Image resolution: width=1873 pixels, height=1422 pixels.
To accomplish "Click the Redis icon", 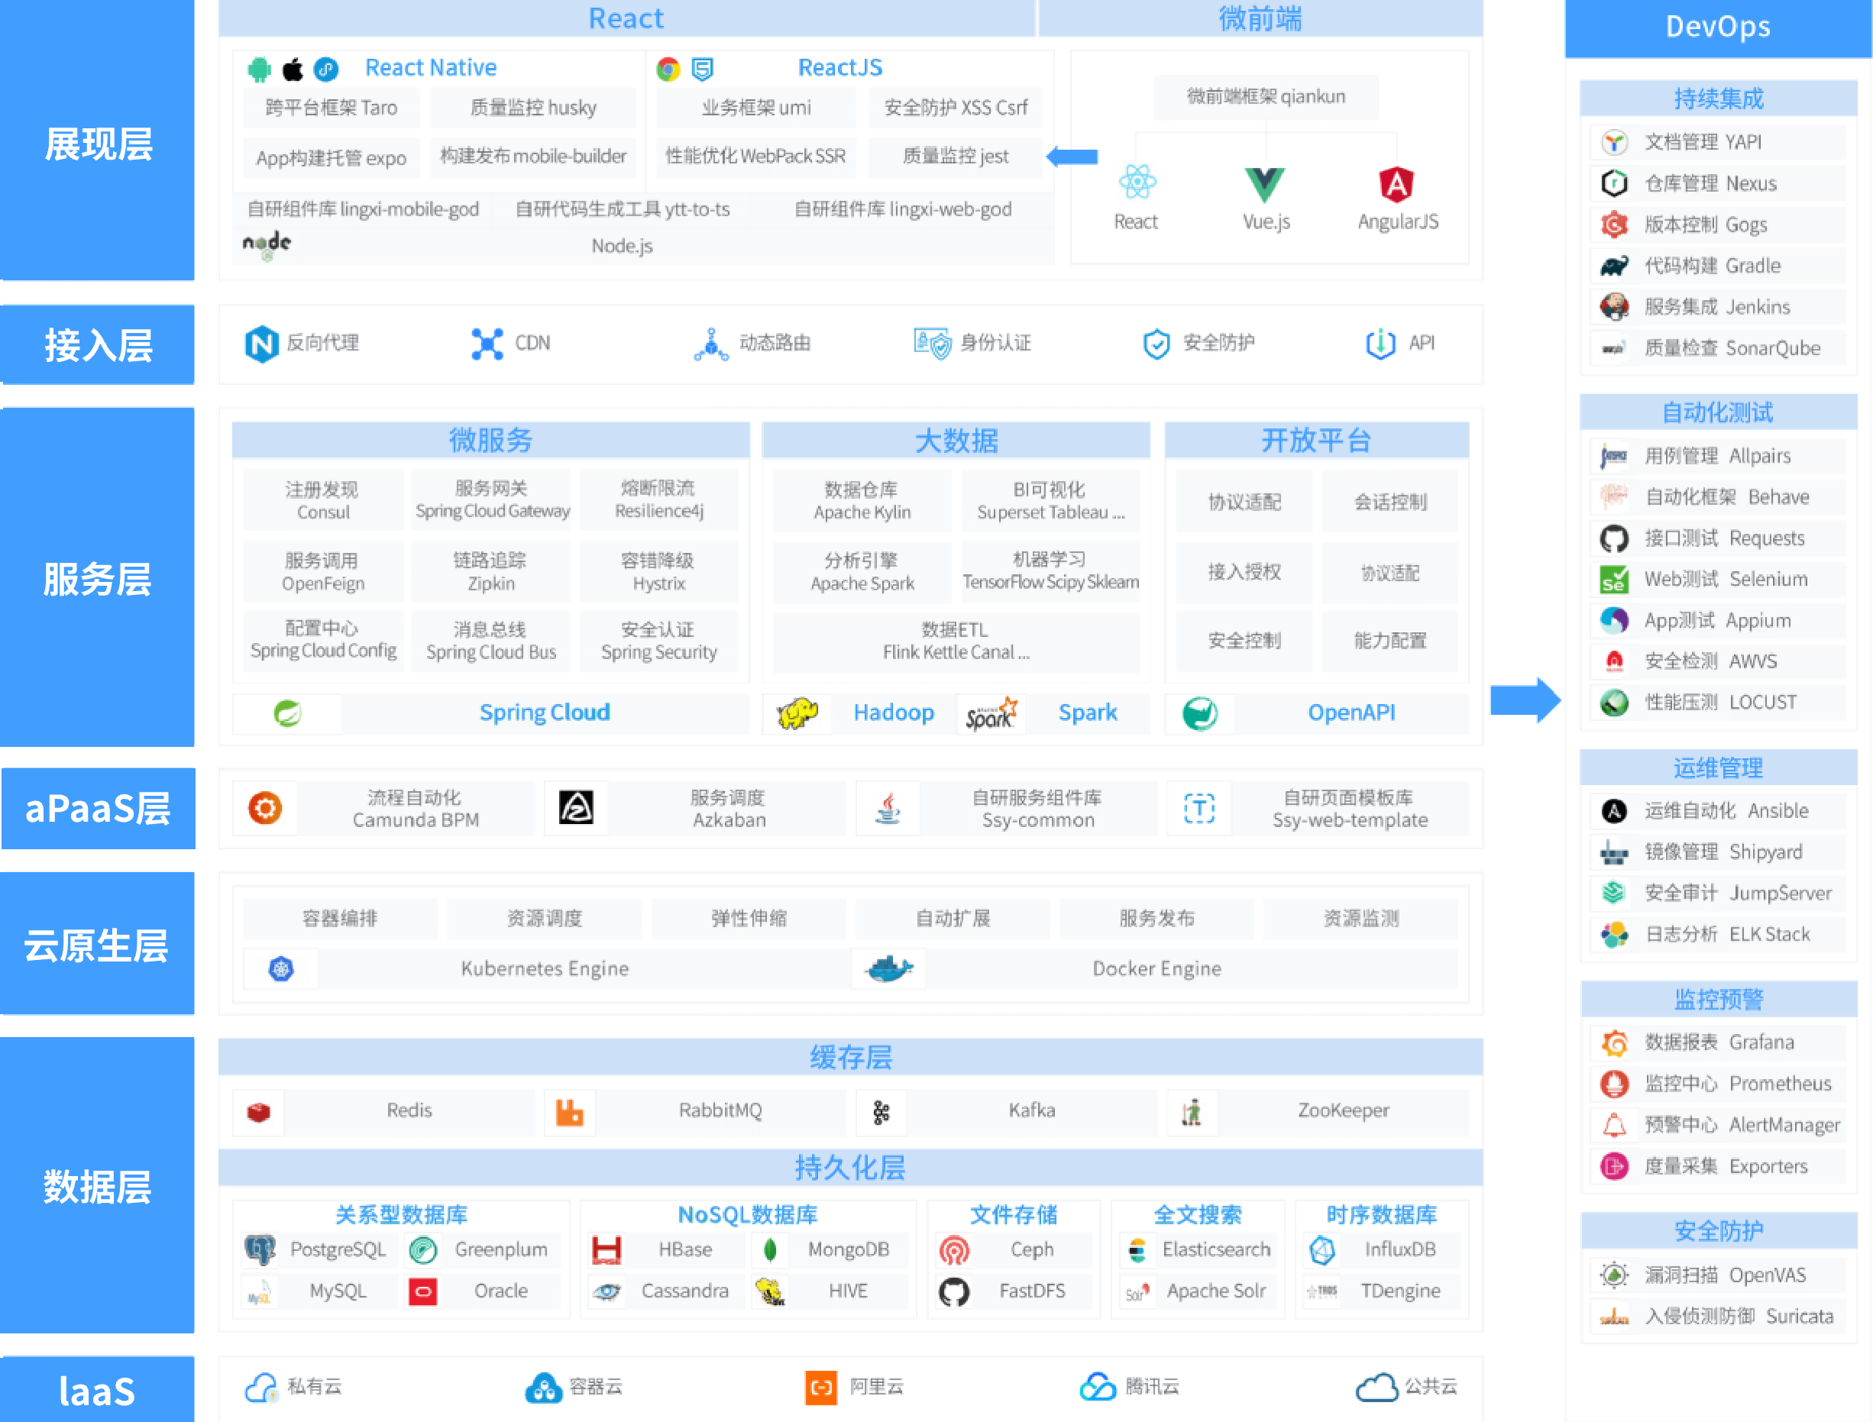I will 259,1111.
